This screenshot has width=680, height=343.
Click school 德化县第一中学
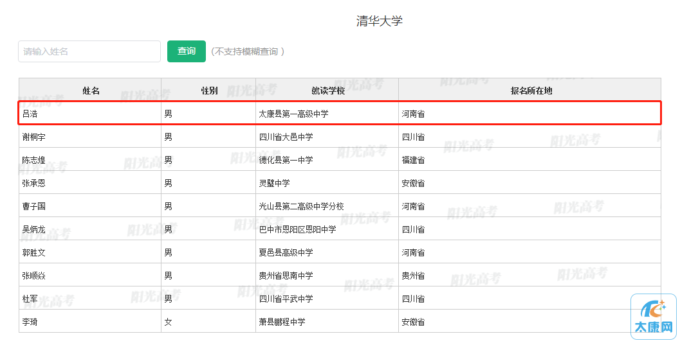coord(286,160)
